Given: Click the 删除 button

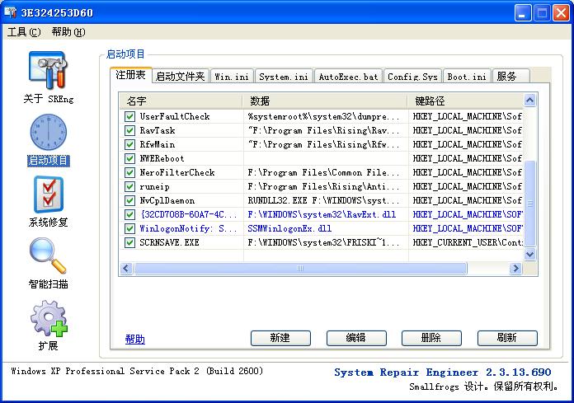Looking at the screenshot, I should pos(431,338).
